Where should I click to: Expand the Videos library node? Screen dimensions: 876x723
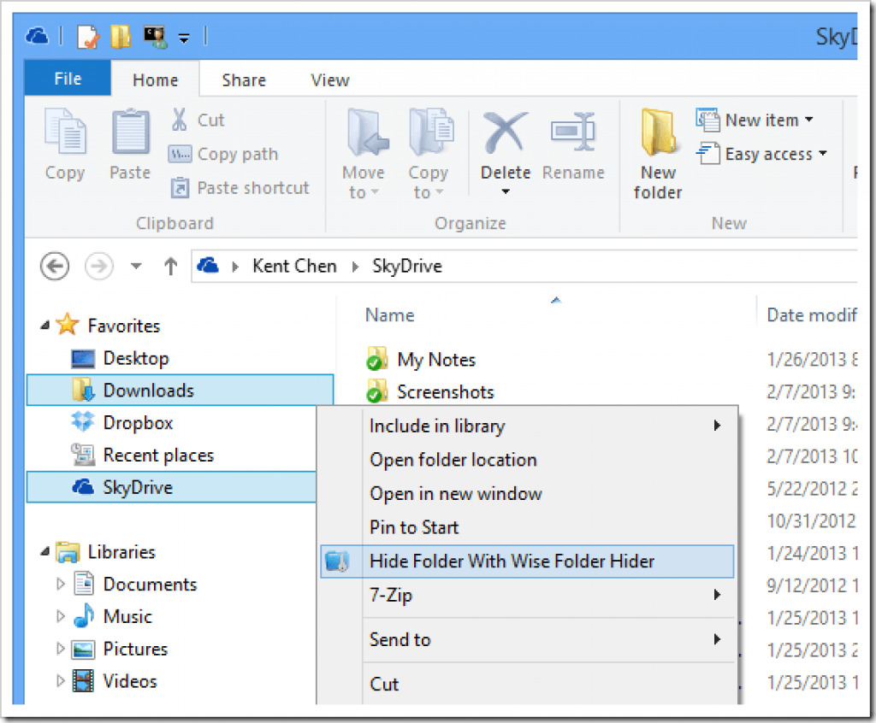61,681
